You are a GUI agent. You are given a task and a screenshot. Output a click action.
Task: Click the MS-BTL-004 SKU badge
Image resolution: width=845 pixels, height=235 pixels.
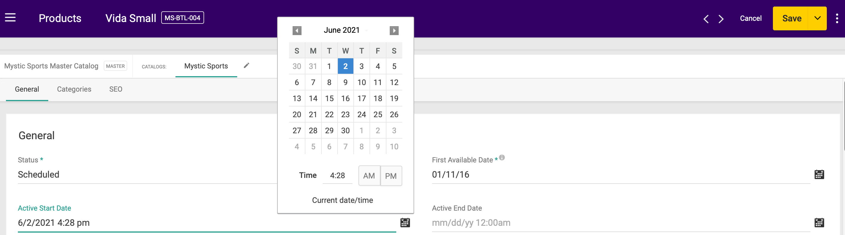[182, 18]
